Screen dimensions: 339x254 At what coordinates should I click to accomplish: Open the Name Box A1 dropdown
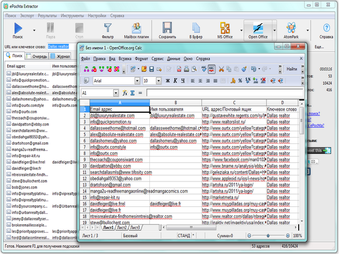116,93
